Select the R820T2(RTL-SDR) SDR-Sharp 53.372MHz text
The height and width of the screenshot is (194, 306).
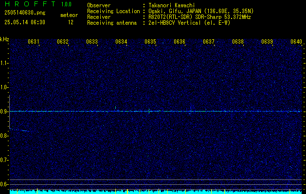[x=199, y=17]
